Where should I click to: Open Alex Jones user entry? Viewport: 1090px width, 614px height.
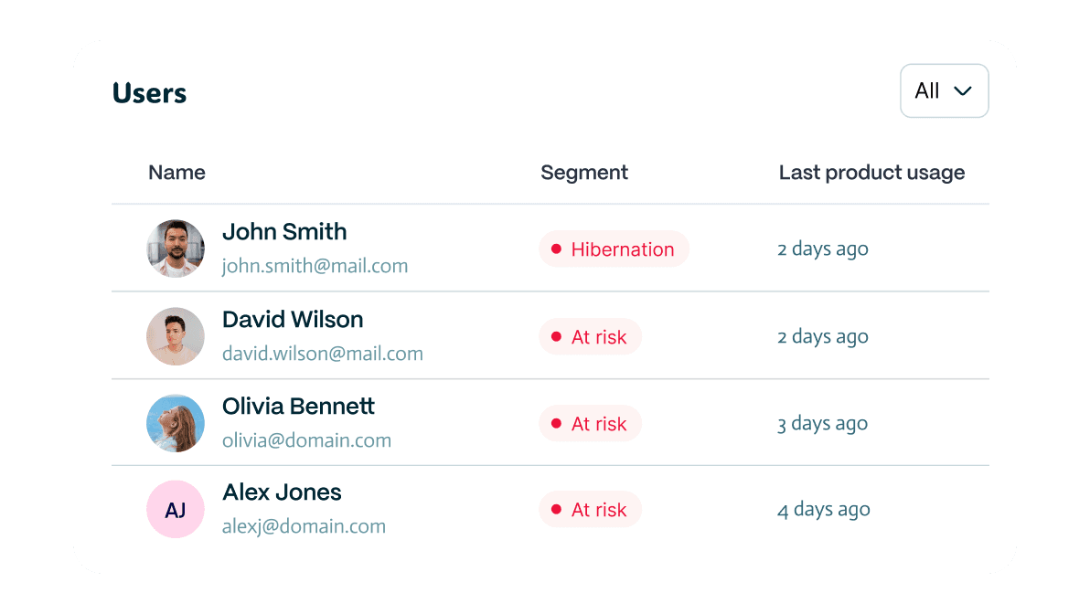point(282,492)
